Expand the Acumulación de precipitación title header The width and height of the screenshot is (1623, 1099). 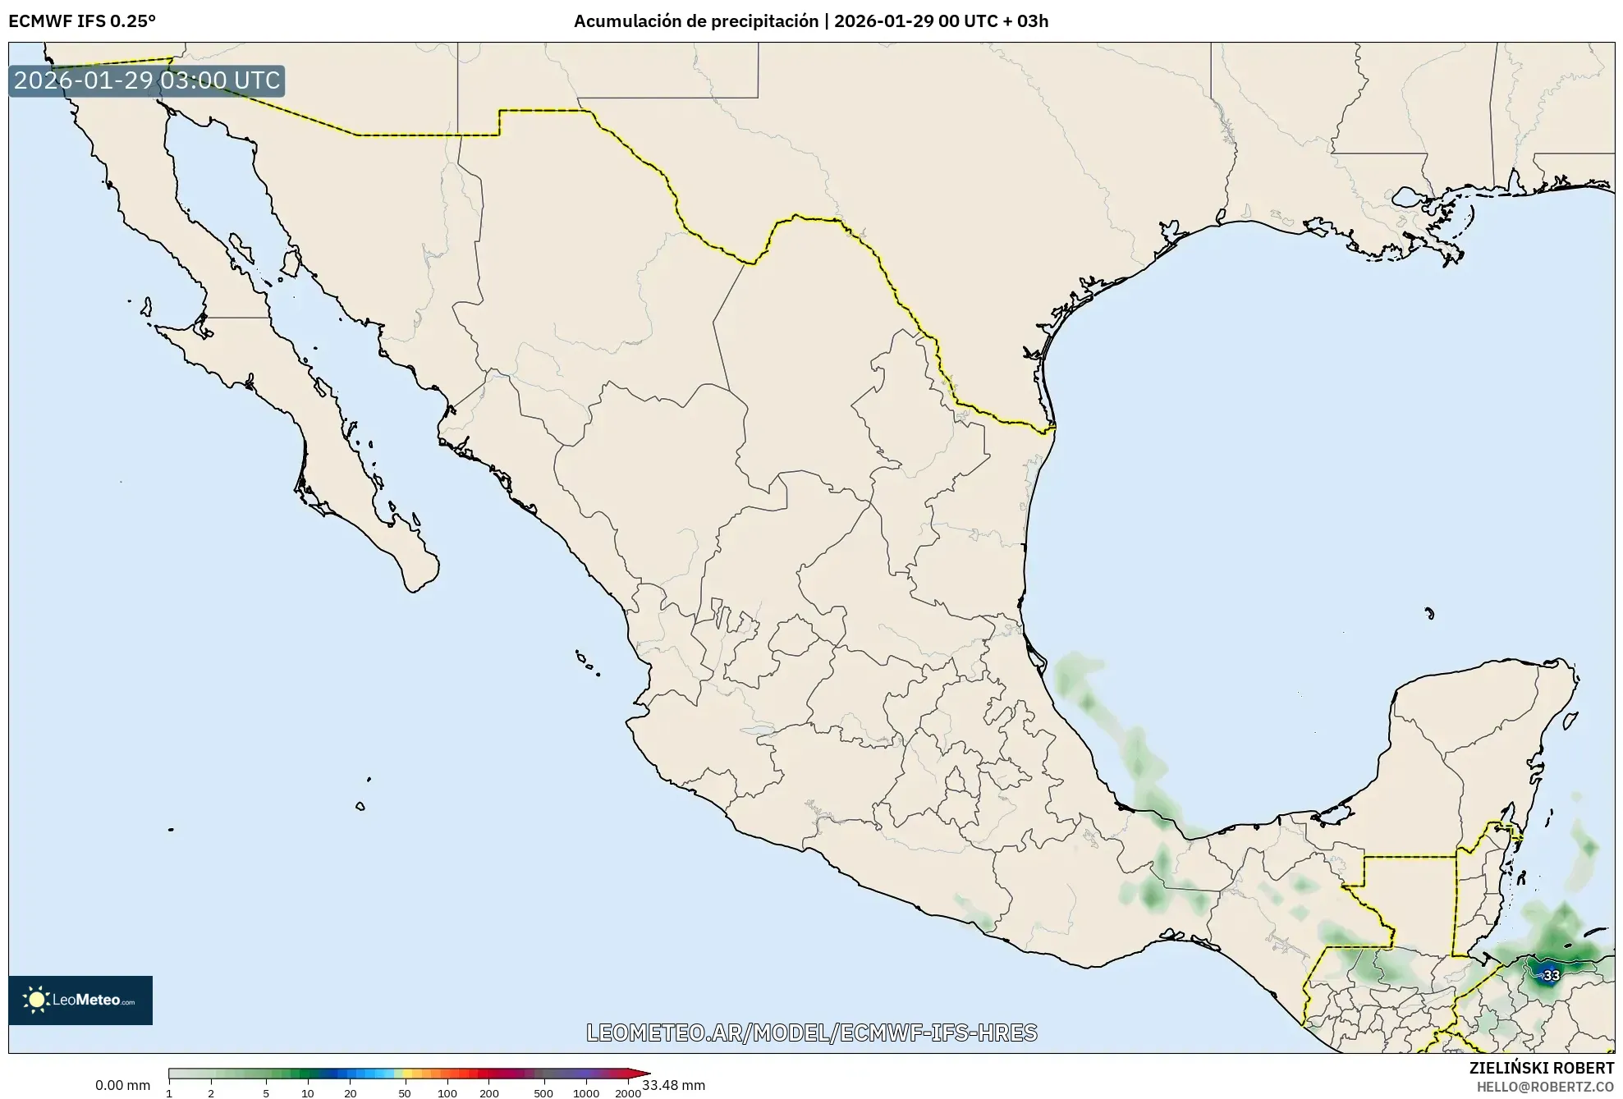point(812,22)
